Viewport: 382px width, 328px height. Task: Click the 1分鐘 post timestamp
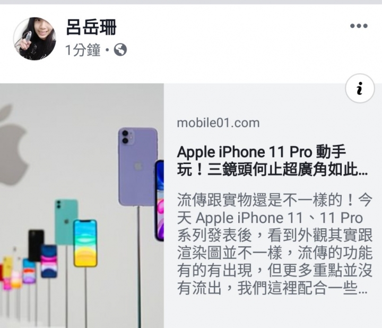83,50
